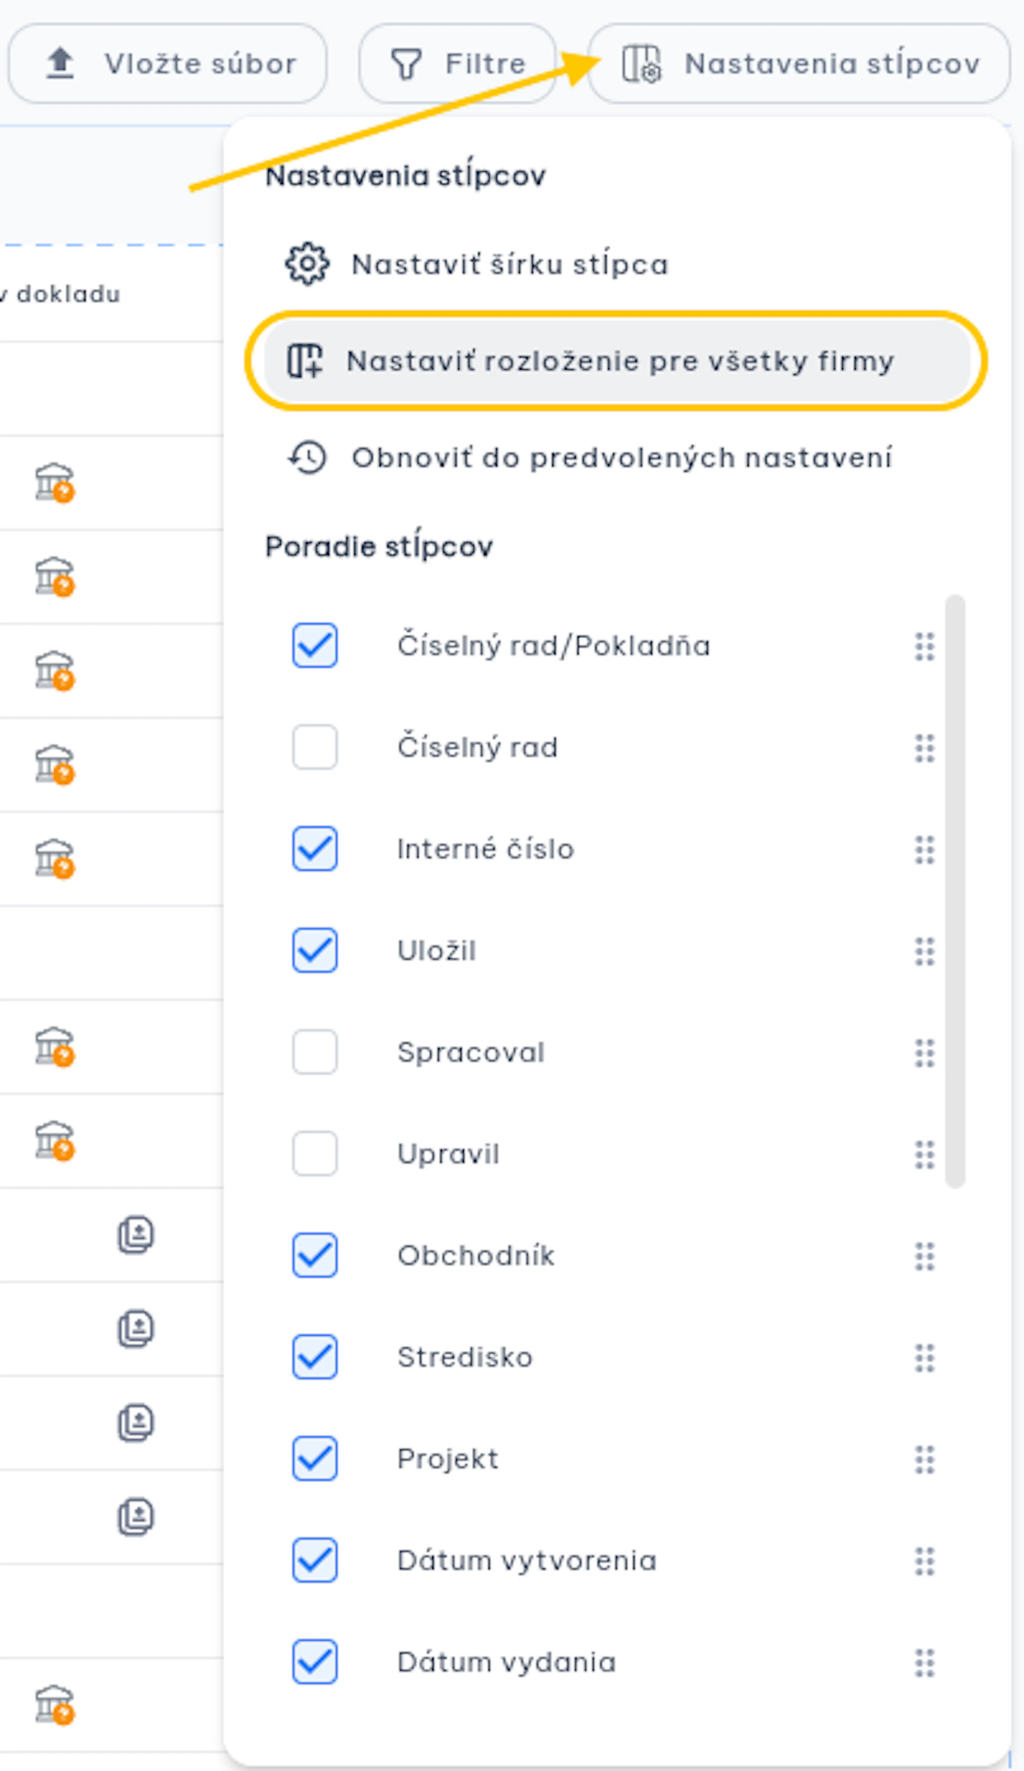1024x1771 pixels.
Task: Click the column list vertical scrollbar
Action: 955,891
